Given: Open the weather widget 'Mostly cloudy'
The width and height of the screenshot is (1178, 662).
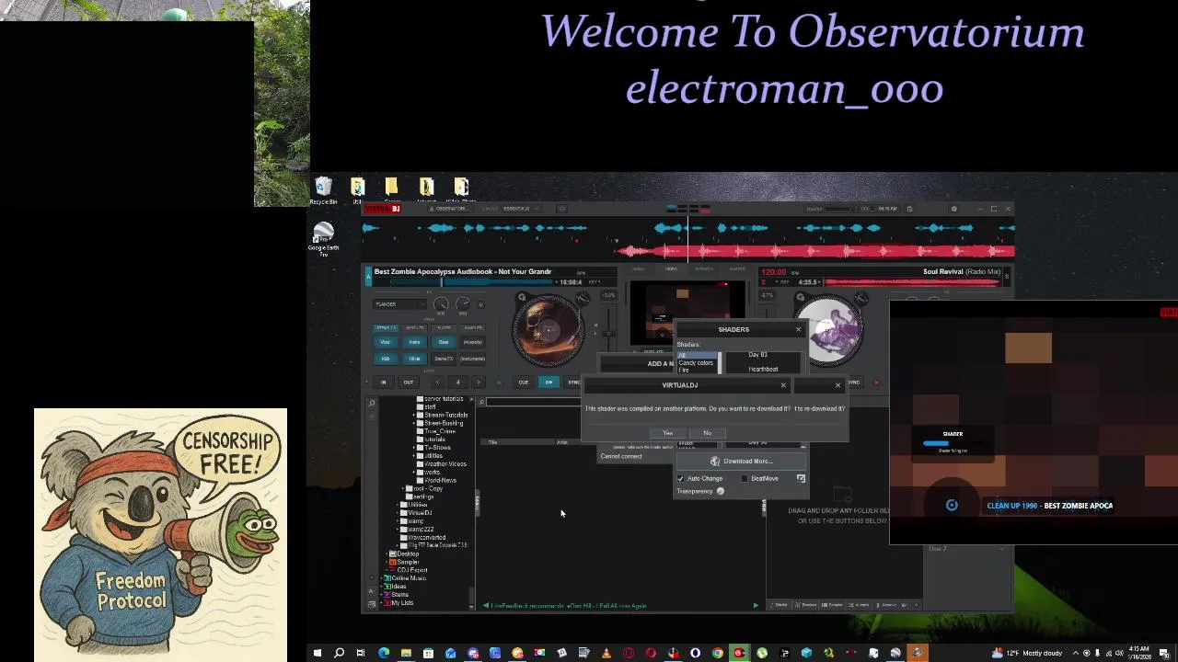Looking at the screenshot, I should point(1029,654).
